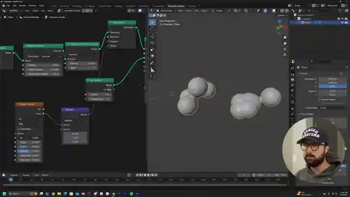Open timeline Playback menu

(x=14, y=175)
